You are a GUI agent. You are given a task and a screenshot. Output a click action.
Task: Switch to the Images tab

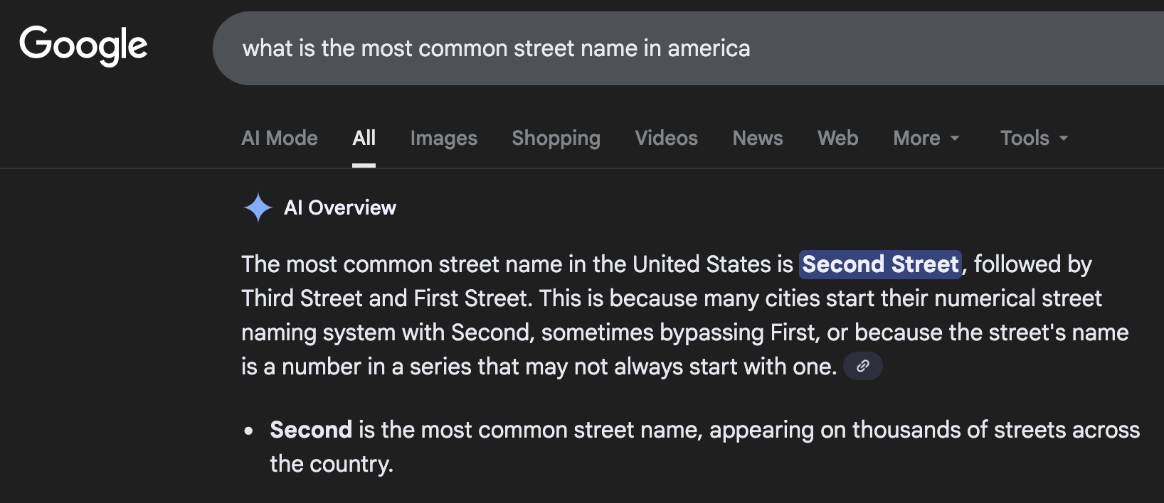pos(443,138)
